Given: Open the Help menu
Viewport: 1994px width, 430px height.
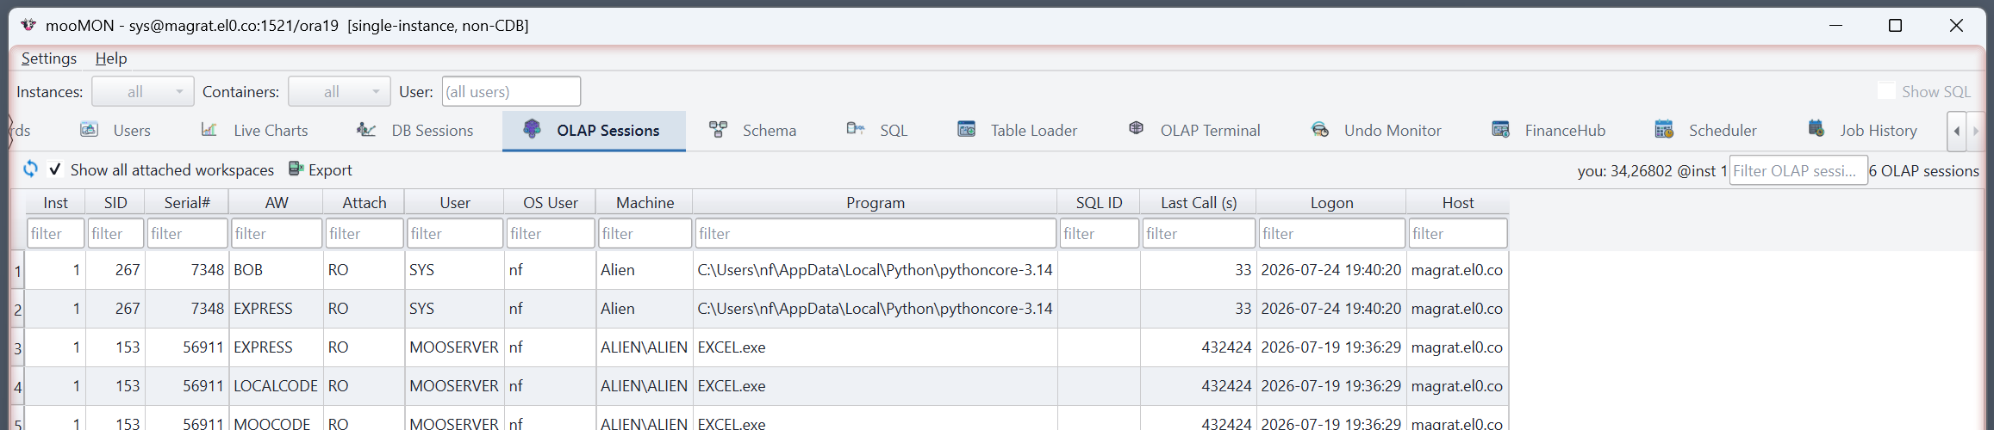Looking at the screenshot, I should [x=111, y=58].
